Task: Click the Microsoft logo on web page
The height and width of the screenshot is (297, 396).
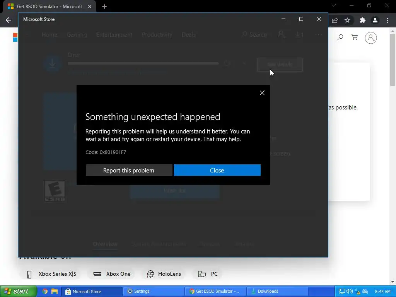Action: pos(15,38)
